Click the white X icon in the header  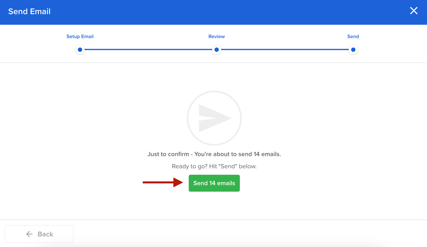414,10
